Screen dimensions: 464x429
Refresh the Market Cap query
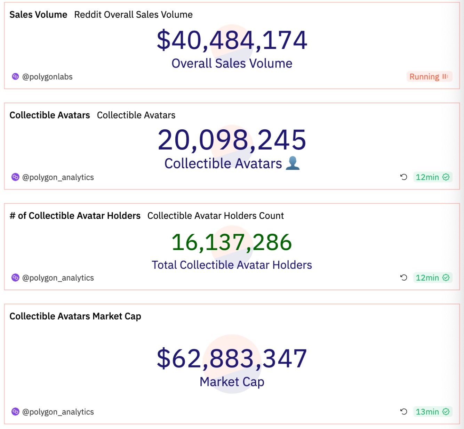(403, 412)
